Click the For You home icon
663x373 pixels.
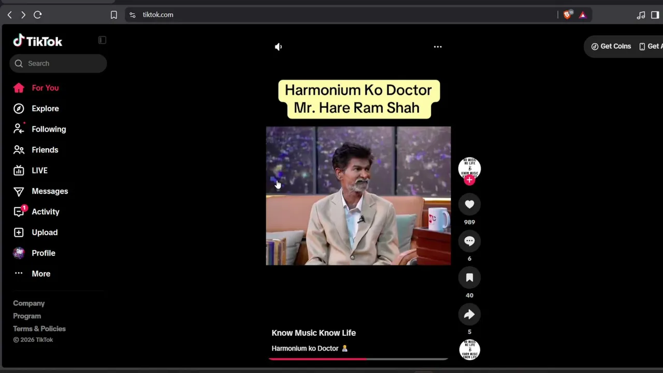[x=19, y=88]
